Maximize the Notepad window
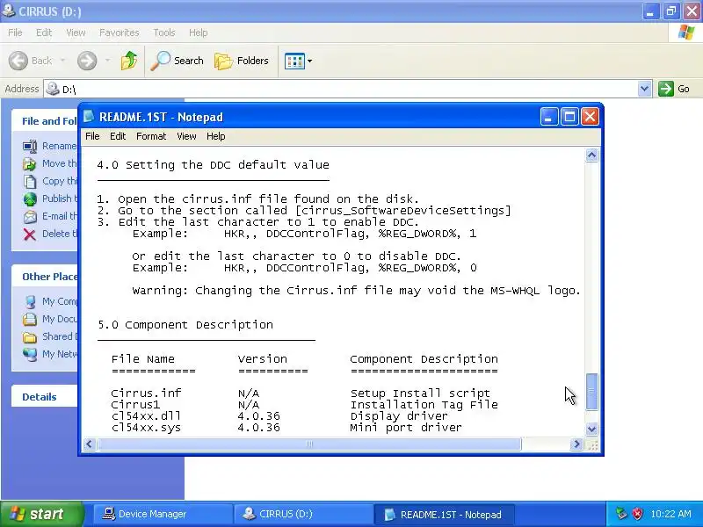 (569, 117)
